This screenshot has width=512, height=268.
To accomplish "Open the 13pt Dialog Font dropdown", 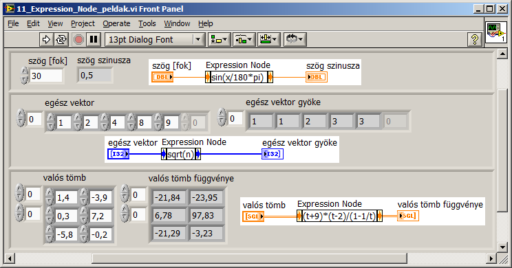I will pos(155,39).
